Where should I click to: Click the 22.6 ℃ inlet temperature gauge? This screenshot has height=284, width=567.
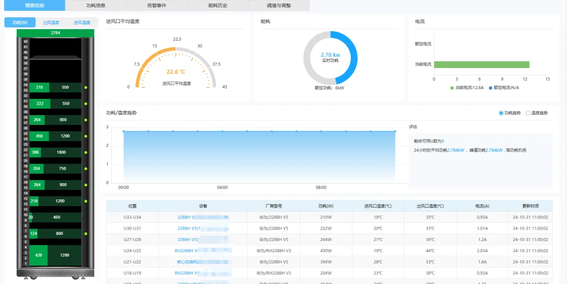[x=176, y=69]
